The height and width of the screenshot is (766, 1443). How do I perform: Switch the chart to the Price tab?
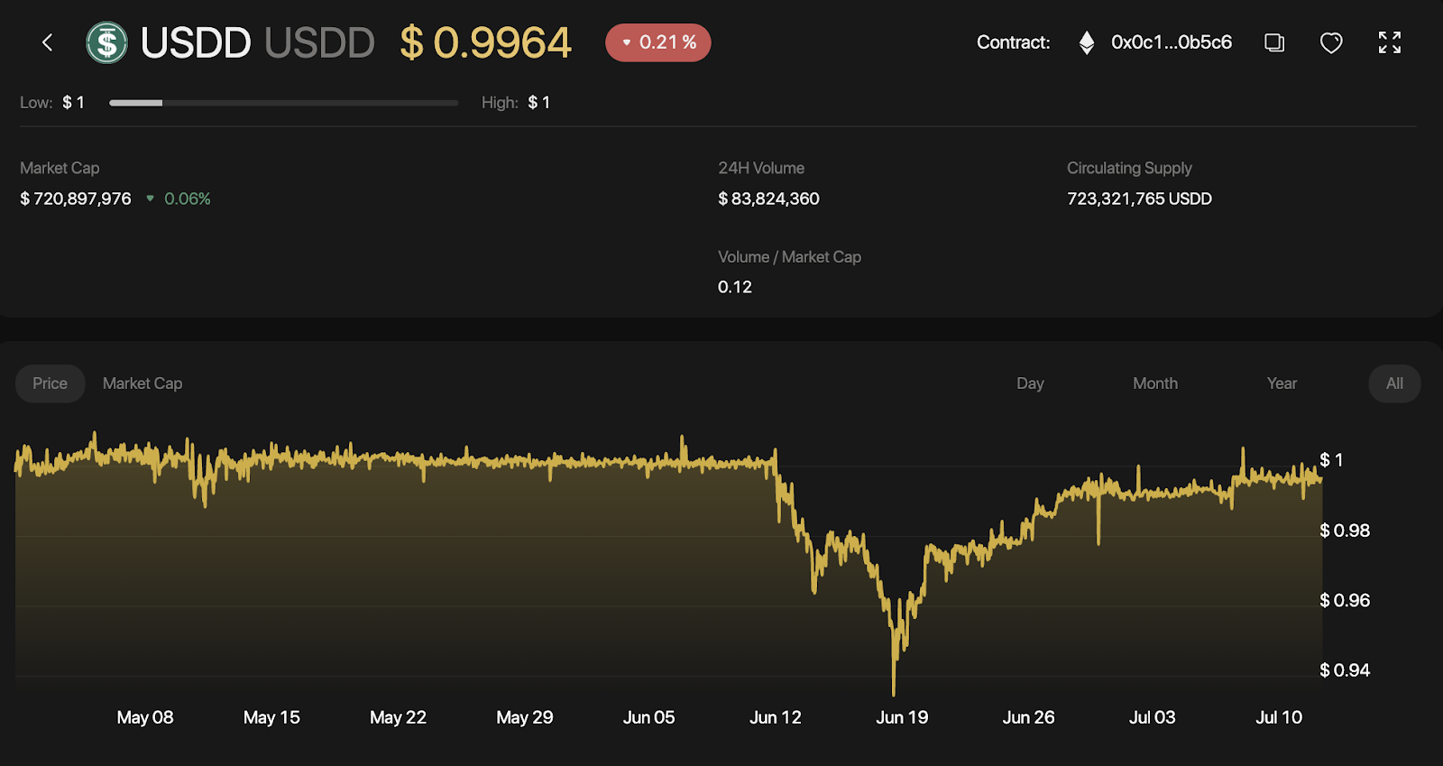point(51,383)
